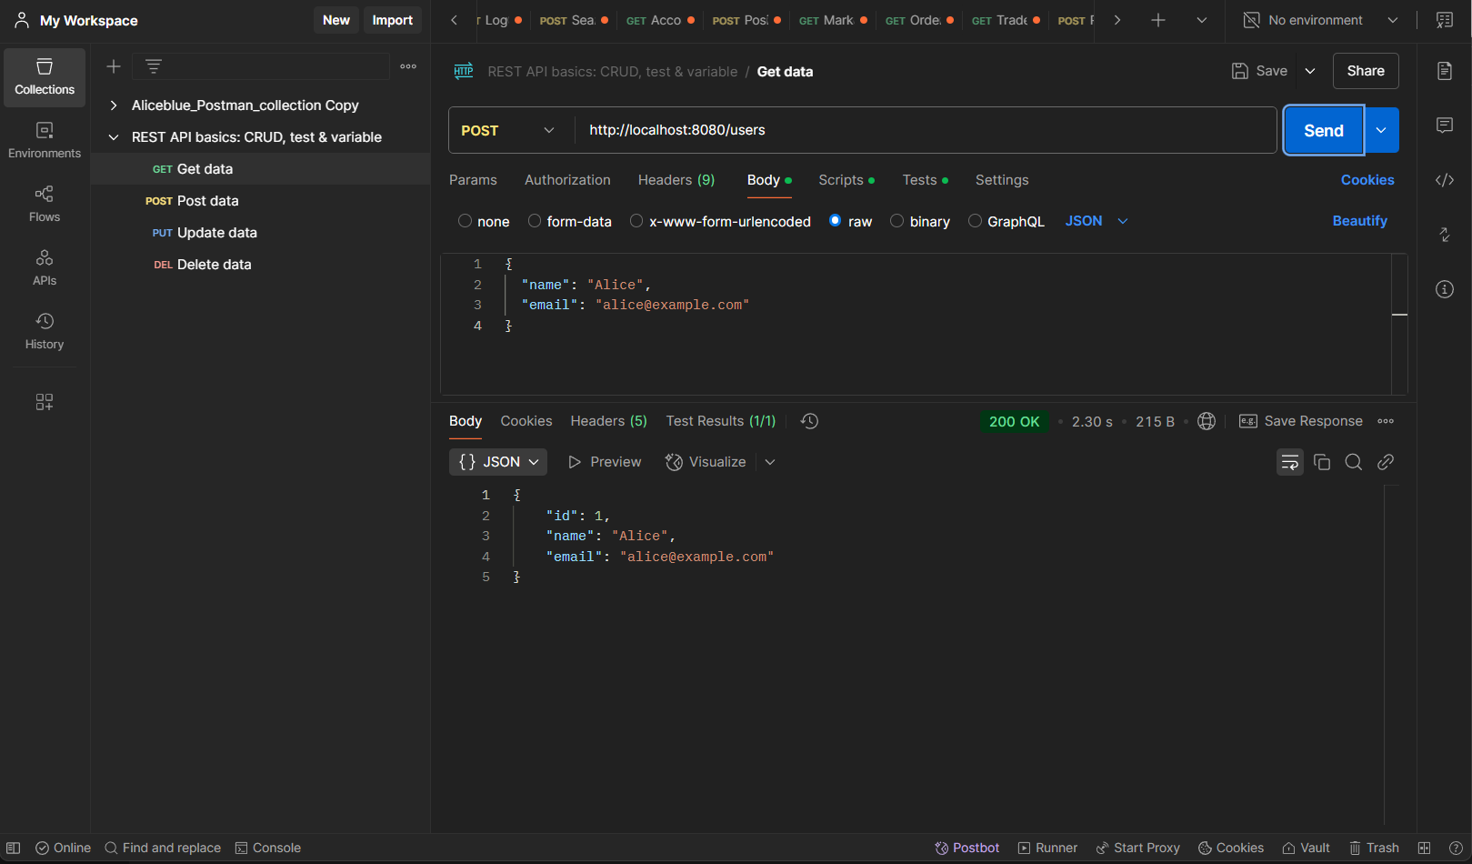Open the Trash from status bar
The width and height of the screenshot is (1472, 864).
pyautogui.click(x=1374, y=848)
